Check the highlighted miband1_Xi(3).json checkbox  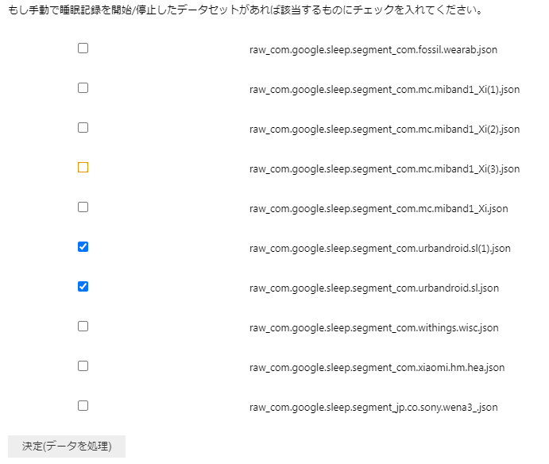[83, 168]
